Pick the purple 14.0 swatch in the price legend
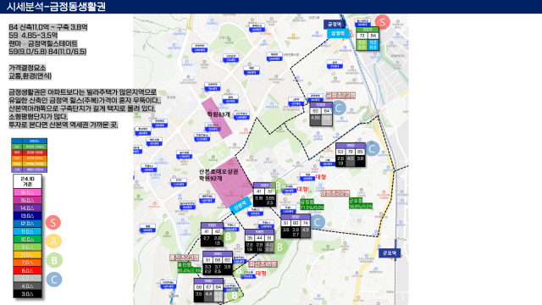The width and height of the screenshot is (542, 305). (x=27, y=208)
